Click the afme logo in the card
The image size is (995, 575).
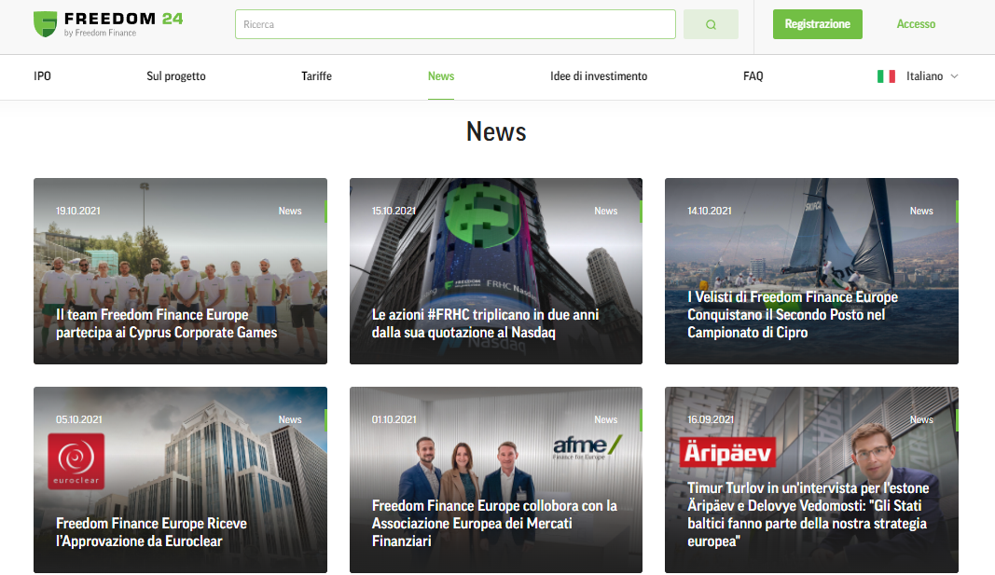[587, 446]
